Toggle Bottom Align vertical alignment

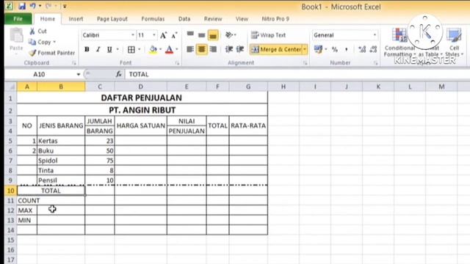click(213, 35)
